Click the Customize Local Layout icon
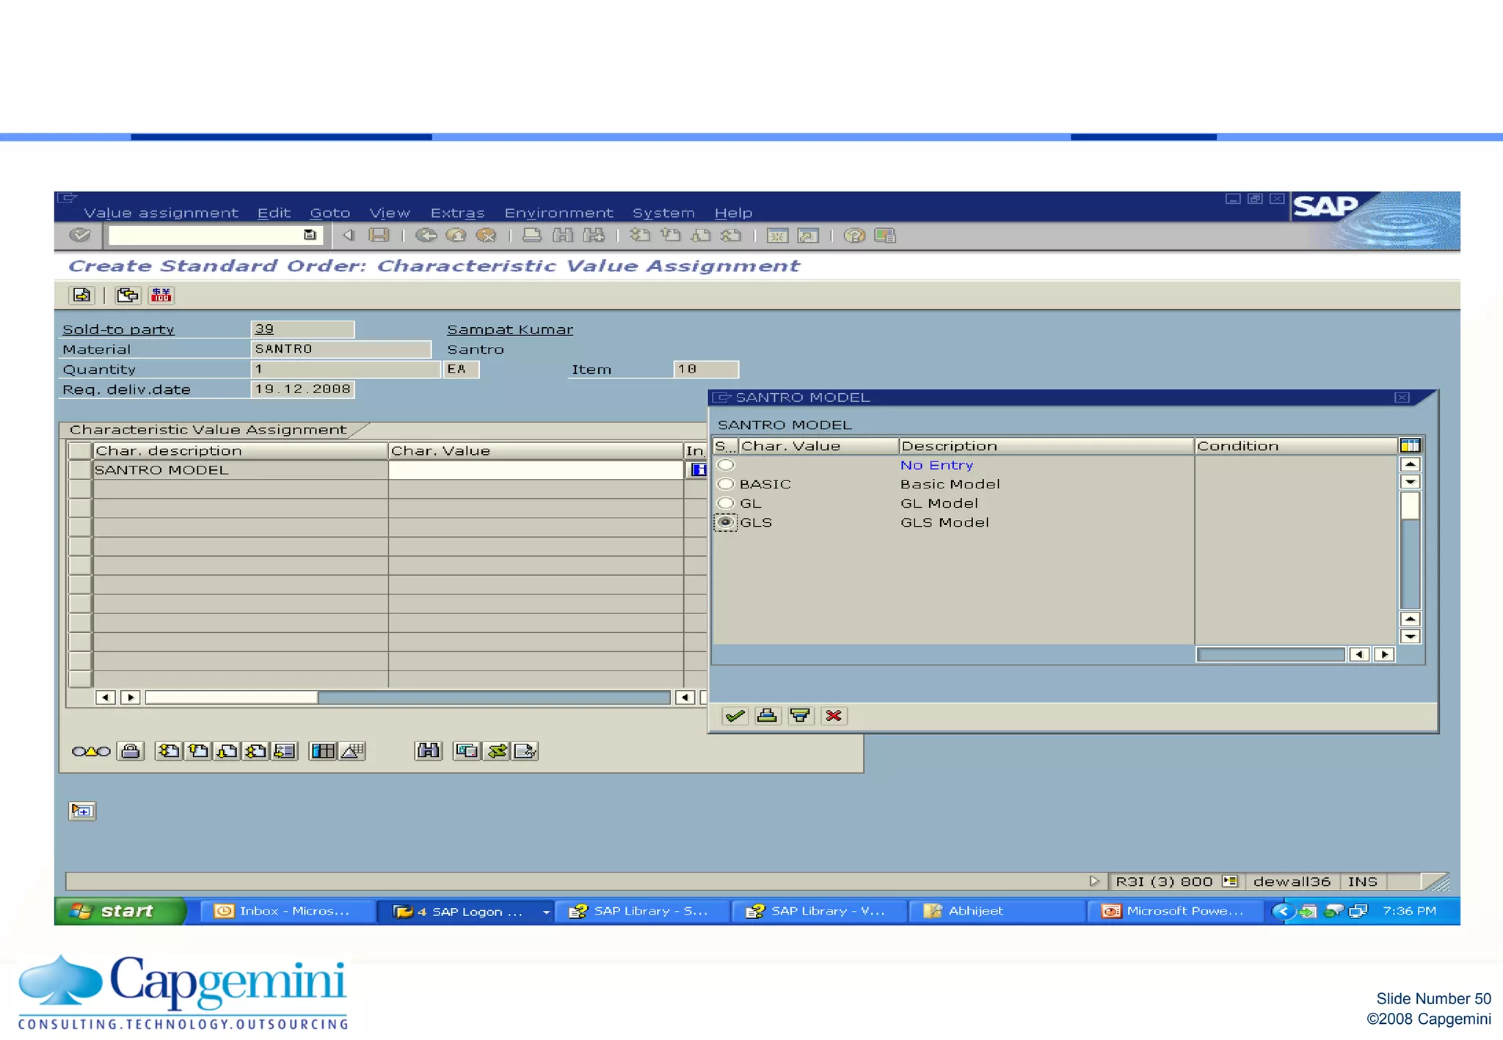Image resolution: width=1503 pixels, height=1040 pixels. (x=885, y=235)
